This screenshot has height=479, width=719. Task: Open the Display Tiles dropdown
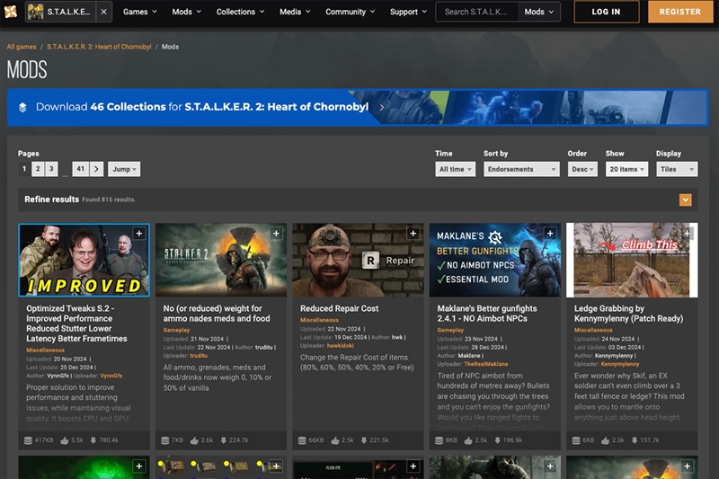pos(677,169)
